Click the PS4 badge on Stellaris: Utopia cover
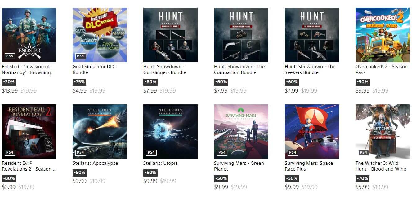Image resolution: width=416 pixels, height=201 pixels. (151, 153)
